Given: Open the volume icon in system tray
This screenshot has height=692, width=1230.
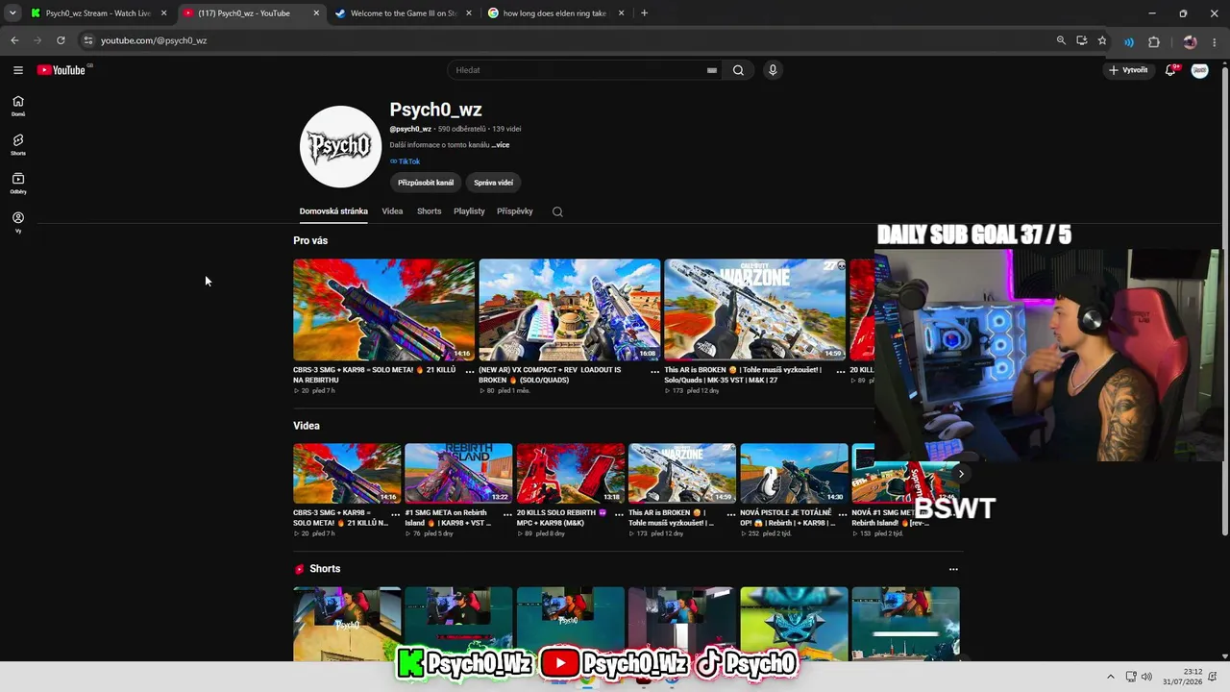Looking at the screenshot, I should tap(1146, 677).
